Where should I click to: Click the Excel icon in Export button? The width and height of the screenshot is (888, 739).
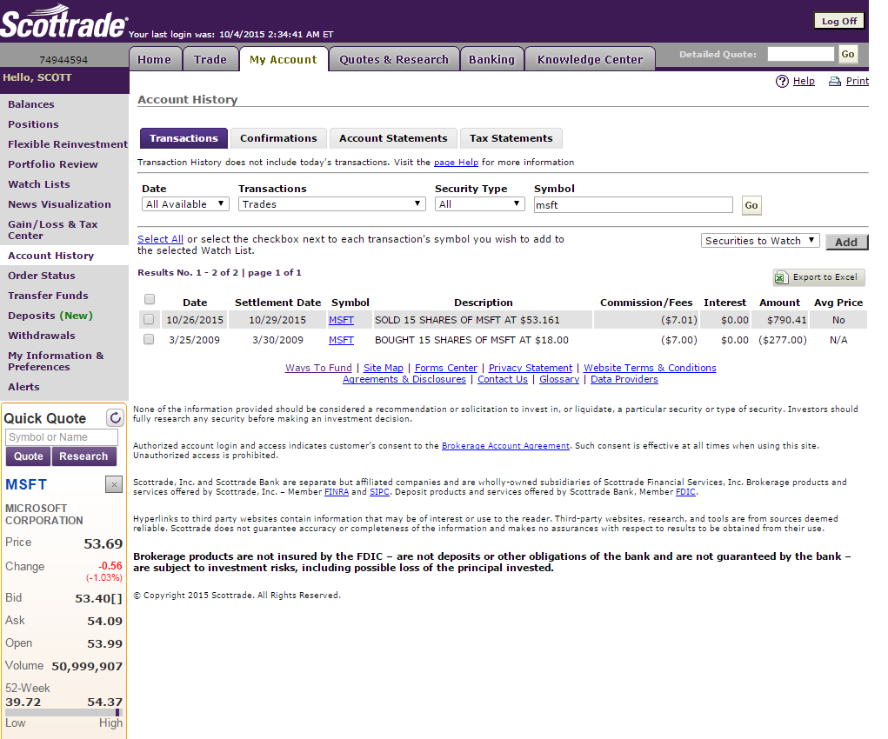(781, 277)
